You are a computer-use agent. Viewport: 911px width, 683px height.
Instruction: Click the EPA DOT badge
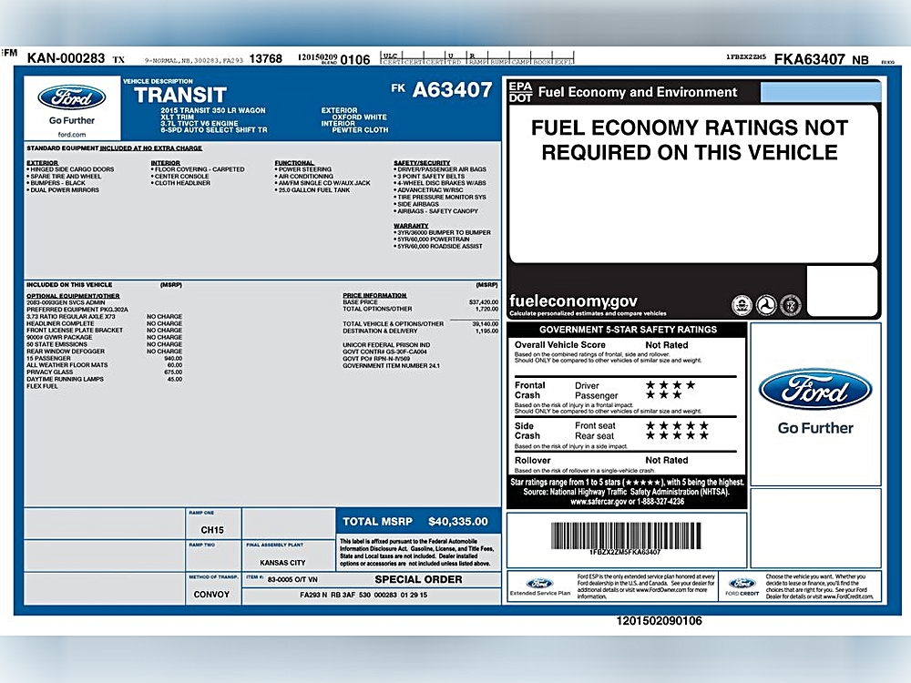click(x=520, y=92)
